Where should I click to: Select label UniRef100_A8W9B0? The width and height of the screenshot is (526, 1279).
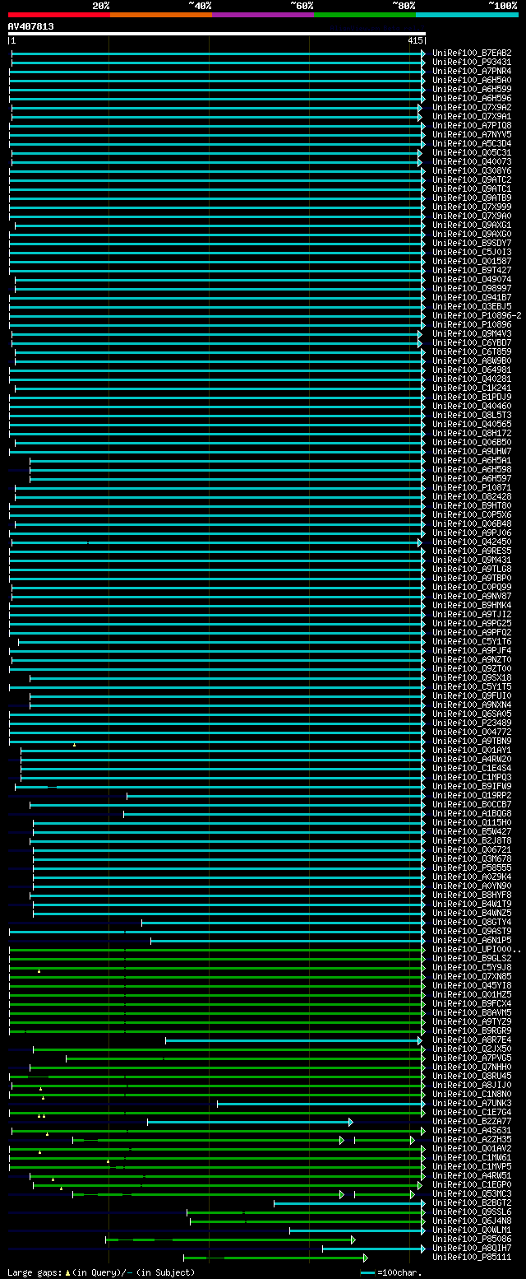point(472,360)
